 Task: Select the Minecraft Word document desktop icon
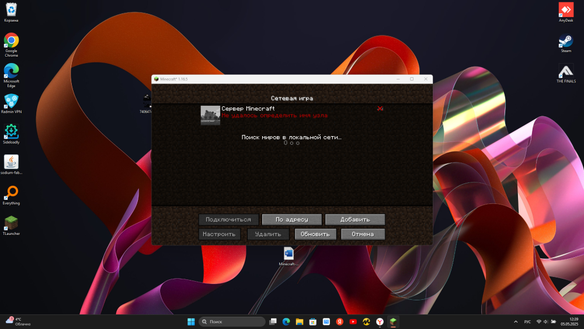point(288,257)
